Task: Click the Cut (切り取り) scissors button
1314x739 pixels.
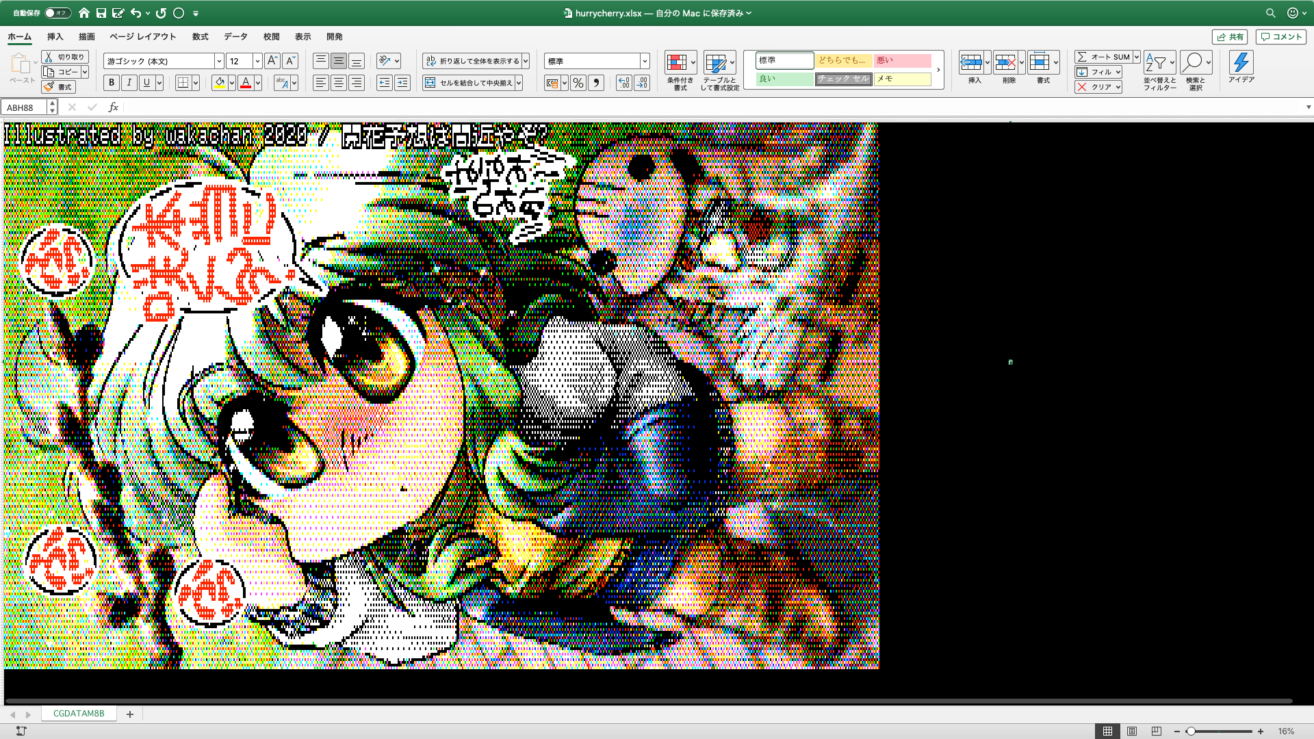Action: [x=65, y=57]
